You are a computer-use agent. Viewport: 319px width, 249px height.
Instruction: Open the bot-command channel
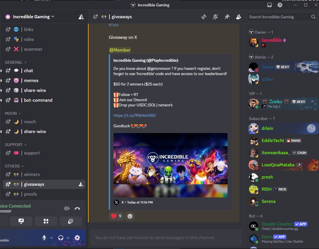click(44, 100)
